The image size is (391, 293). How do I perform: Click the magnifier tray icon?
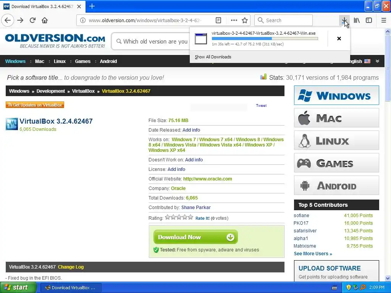point(363,287)
